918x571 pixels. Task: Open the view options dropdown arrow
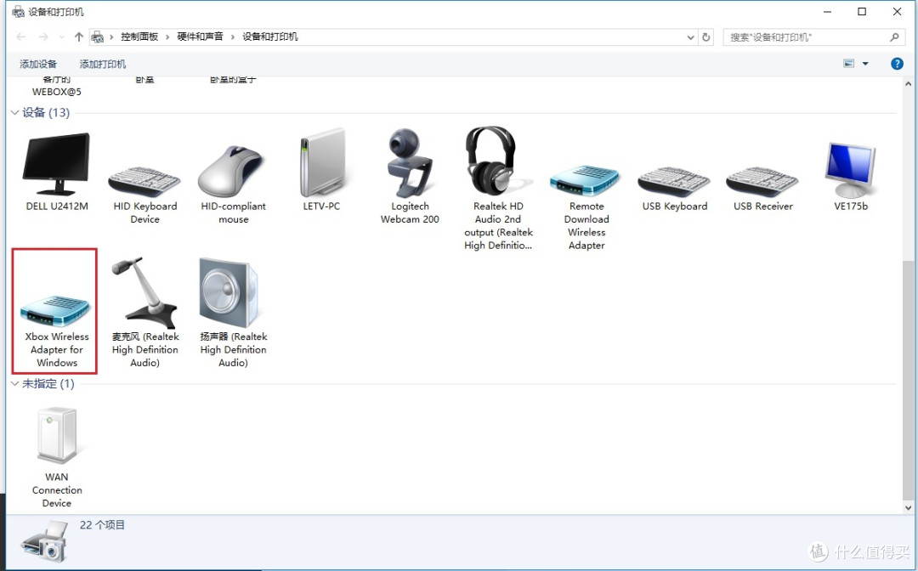tap(865, 64)
